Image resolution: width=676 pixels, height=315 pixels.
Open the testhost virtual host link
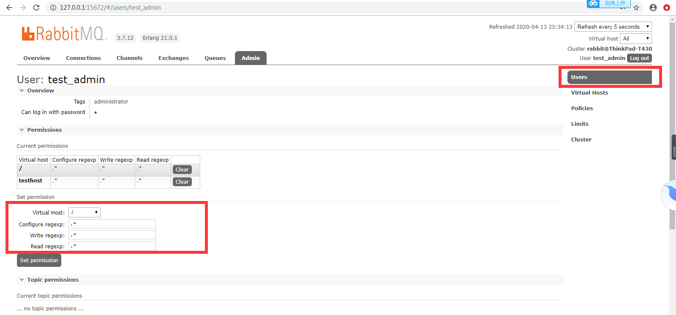[x=30, y=181]
